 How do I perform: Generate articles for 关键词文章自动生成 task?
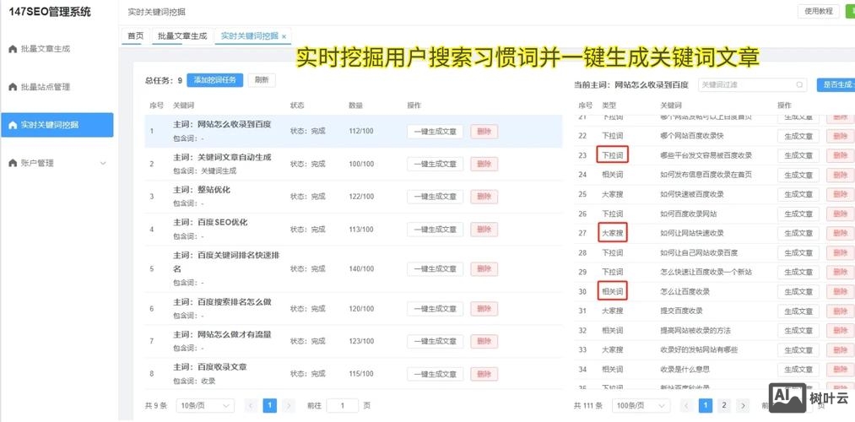pyautogui.click(x=436, y=164)
